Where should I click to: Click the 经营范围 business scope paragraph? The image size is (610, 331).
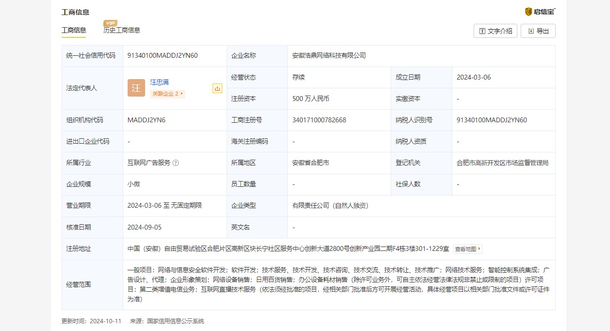pyautogui.click(x=339, y=284)
